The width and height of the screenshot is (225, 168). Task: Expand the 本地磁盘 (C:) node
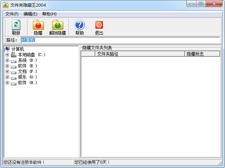click(x=7, y=55)
